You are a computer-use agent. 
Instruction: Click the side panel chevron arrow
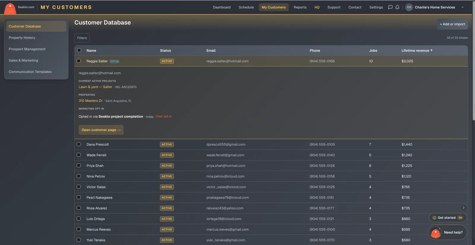pyautogui.click(x=463, y=208)
